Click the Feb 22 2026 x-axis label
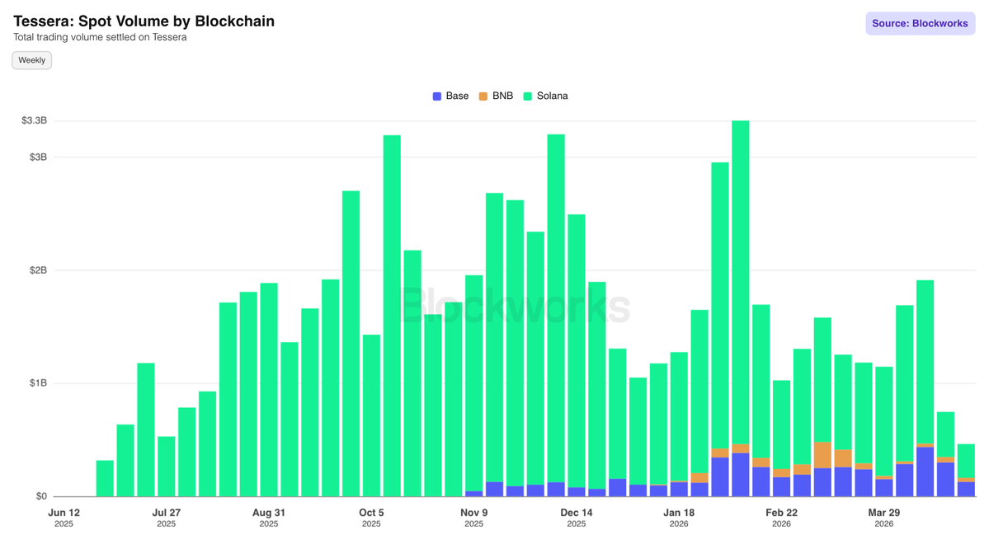The image size is (989, 544). [x=781, y=518]
